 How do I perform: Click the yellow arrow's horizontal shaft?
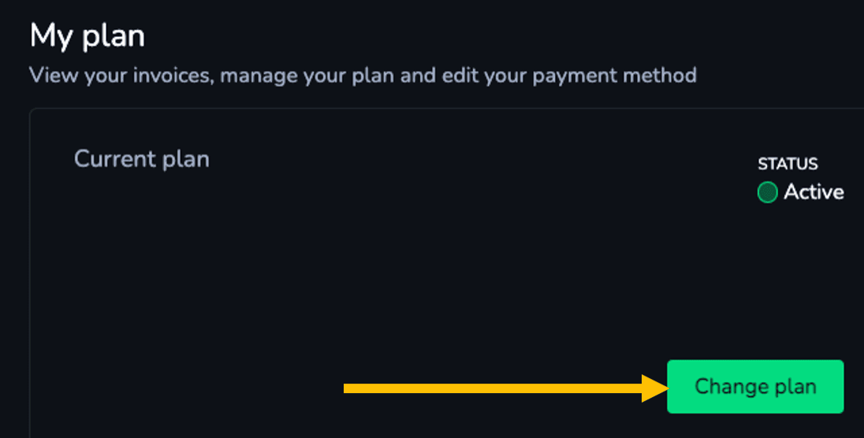493,388
